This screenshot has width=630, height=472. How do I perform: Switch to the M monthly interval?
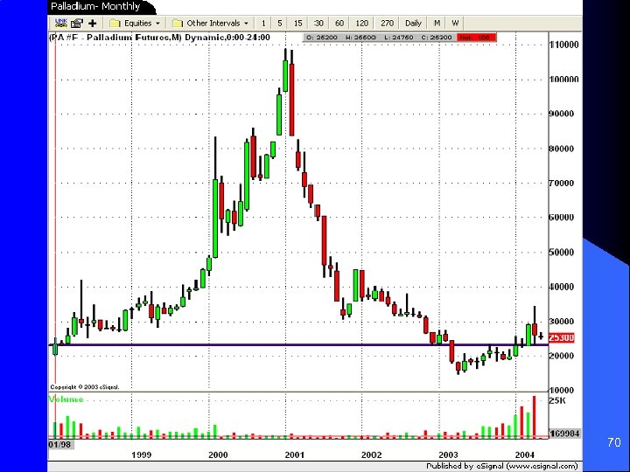pyautogui.click(x=437, y=24)
